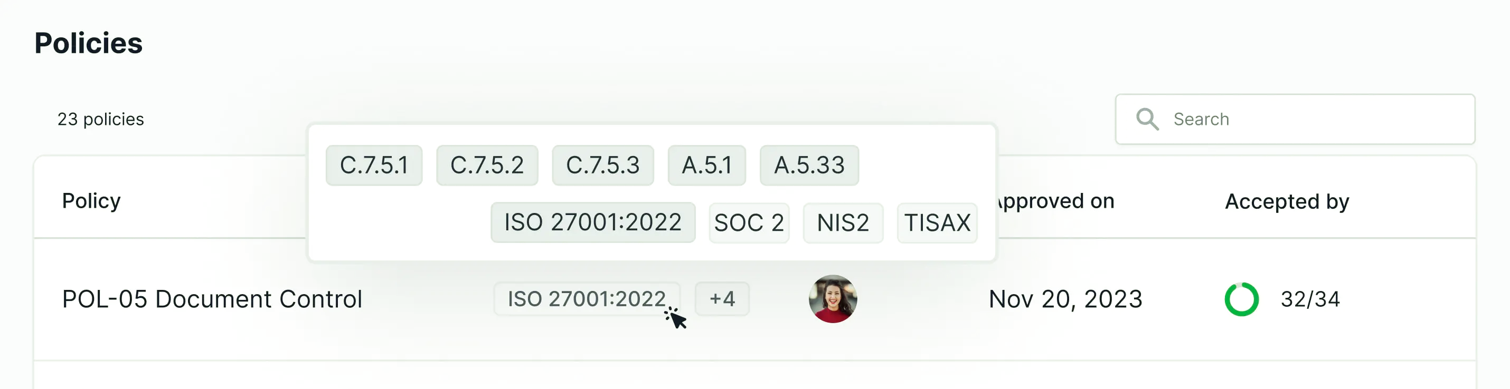1510x389 pixels.
Task: Open POL-05 Document Control policy
Action: coord(212,299)
